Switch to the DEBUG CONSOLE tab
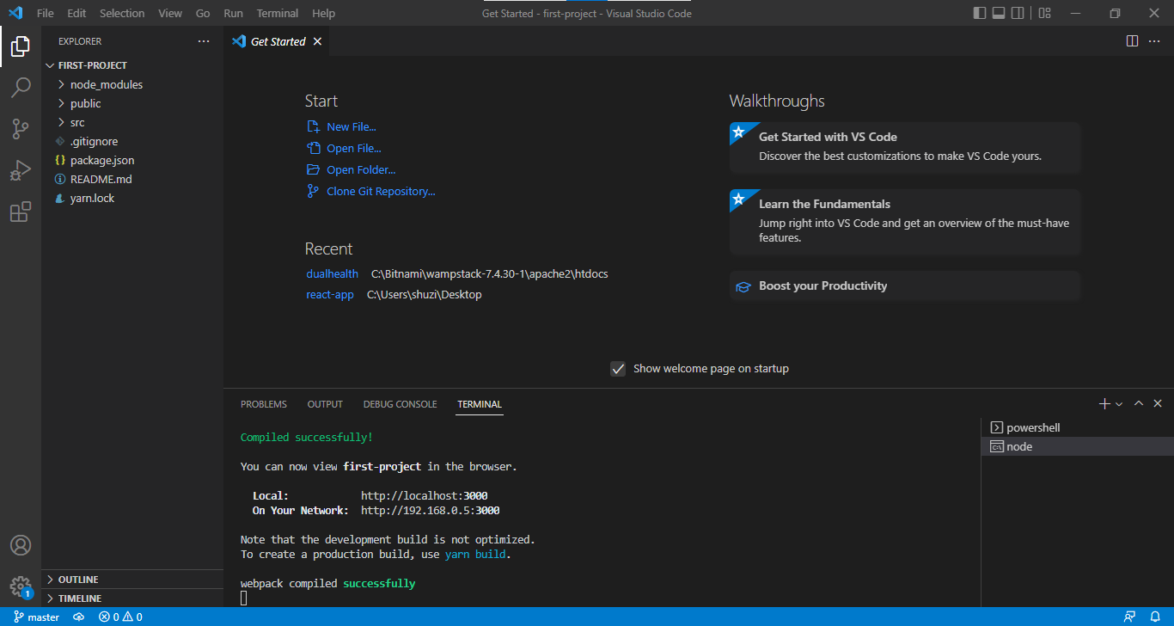This screenshot has height=626, width=1174. coord(400,404)
